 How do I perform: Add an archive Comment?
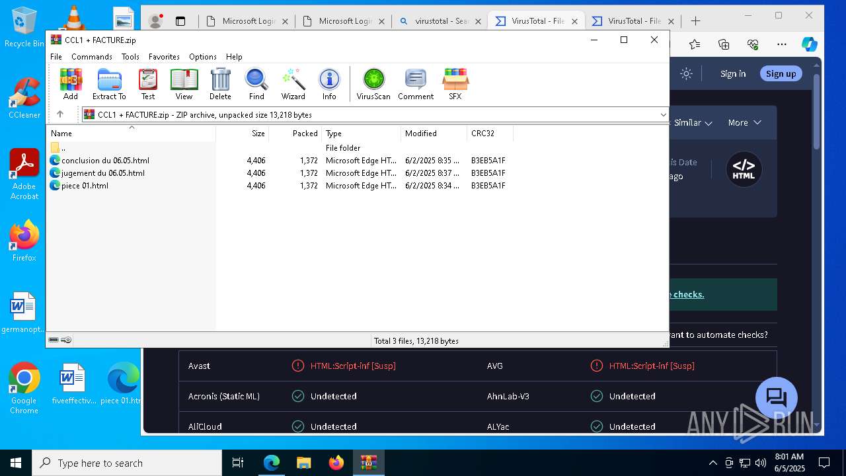click(x=416, y=84)
